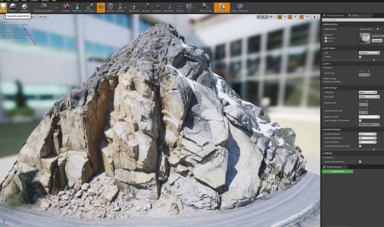Toggle the Vertices icon
Viewport: 384px width, 227px height.
(180, 8)
